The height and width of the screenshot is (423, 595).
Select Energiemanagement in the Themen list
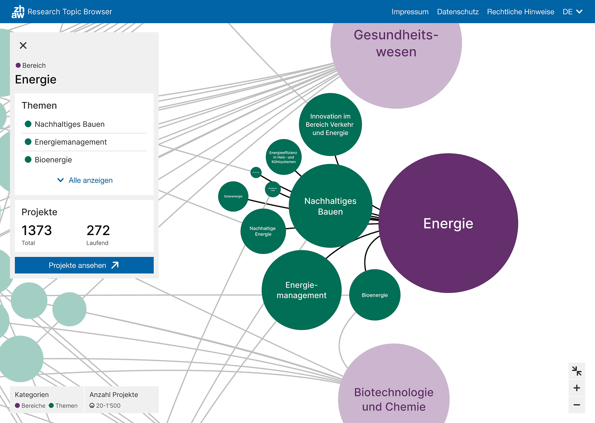[71, 142]
